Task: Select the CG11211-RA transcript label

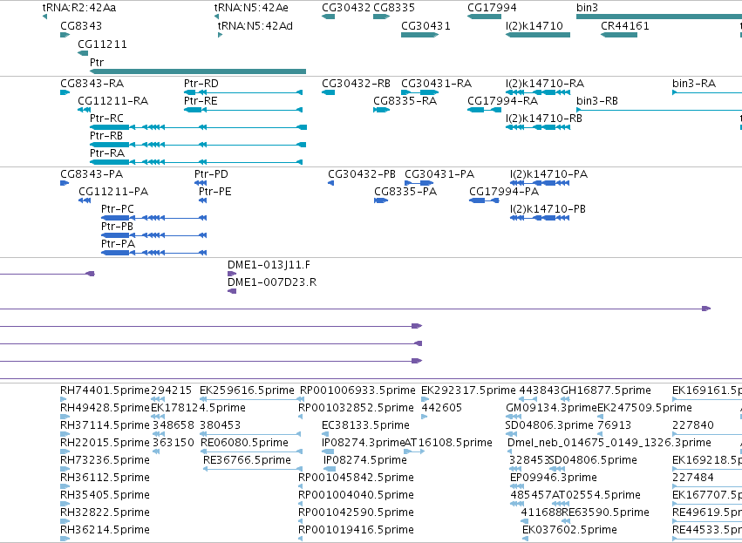Action: coord(112,101)
